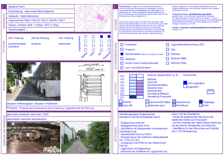
Task: Tick the Lern- und Geschichtsort checkbox
Action: [x=122, y=68]
